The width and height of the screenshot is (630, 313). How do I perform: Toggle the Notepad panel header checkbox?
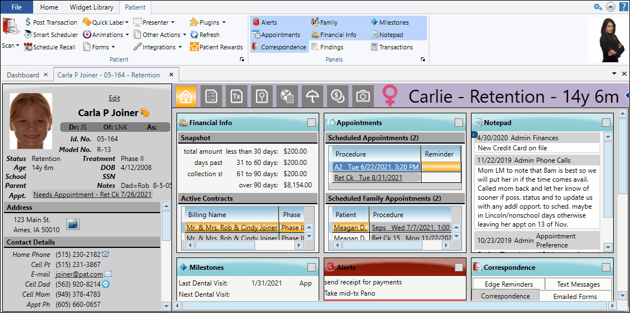point(606,123)
